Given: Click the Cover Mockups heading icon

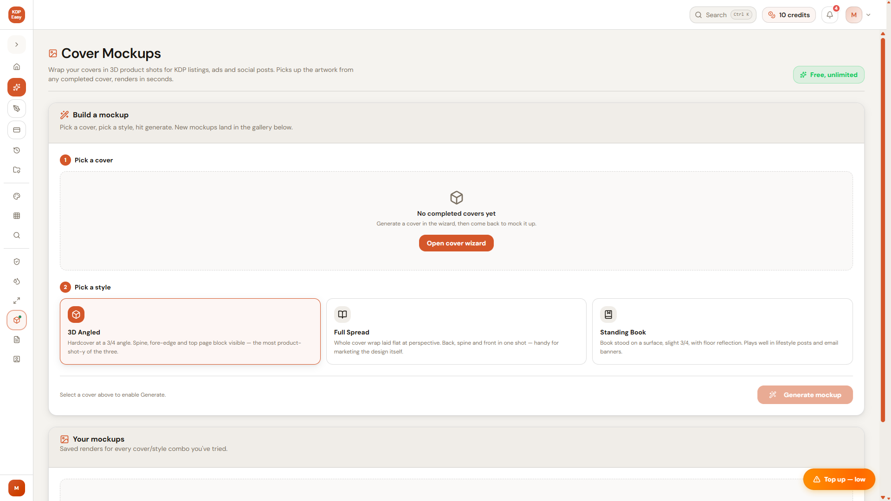Looking at the screenshot, I should (x=53, y=53).
